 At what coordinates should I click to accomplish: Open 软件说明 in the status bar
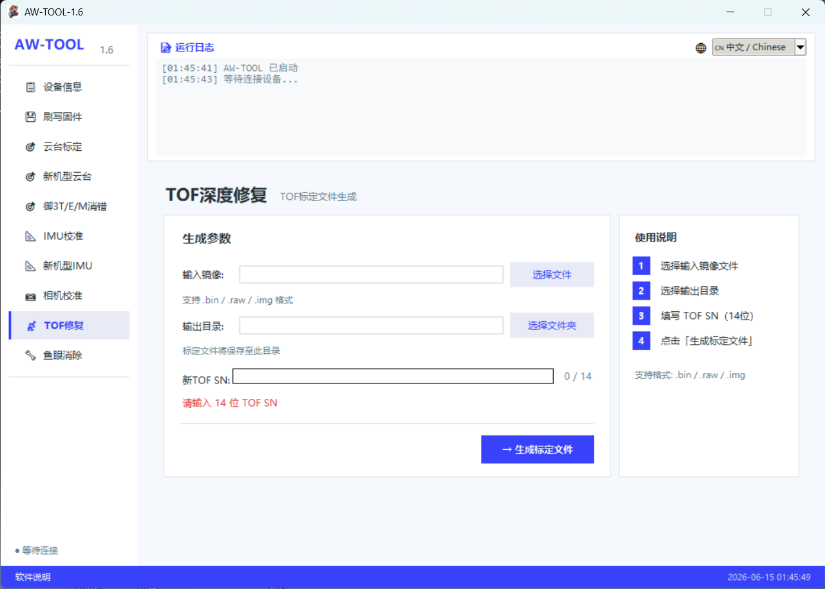click(x=33, y=577)
